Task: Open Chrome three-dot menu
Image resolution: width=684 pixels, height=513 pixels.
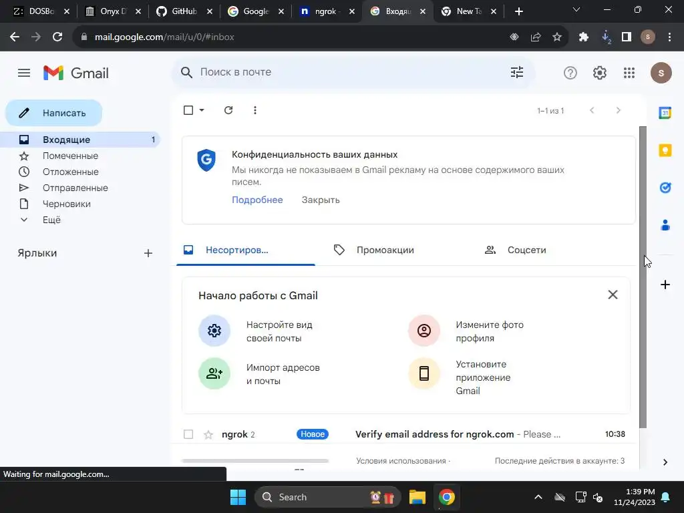Action: [669, 37]
